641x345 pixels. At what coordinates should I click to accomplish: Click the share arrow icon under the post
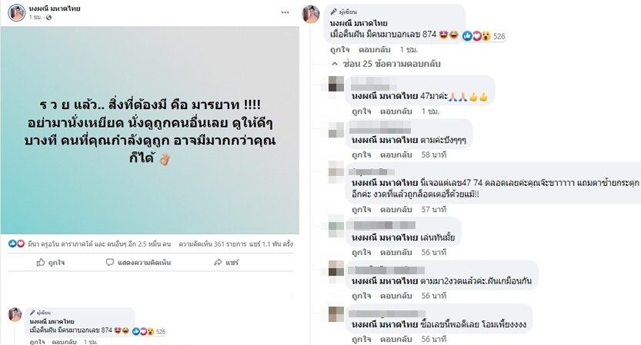[218, 262]
